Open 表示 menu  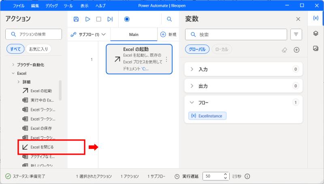tap(84, 6)
